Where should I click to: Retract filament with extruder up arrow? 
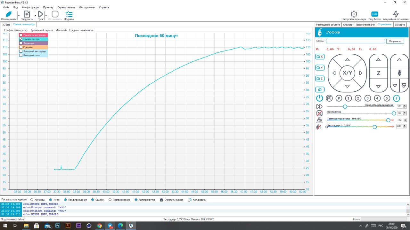[399, 60]
